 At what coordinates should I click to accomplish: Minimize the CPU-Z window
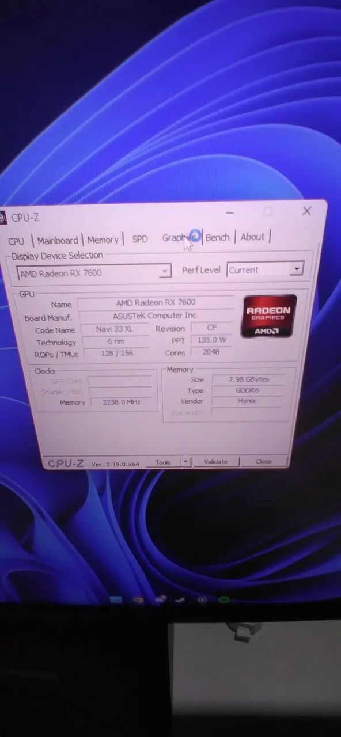[229, 213]
